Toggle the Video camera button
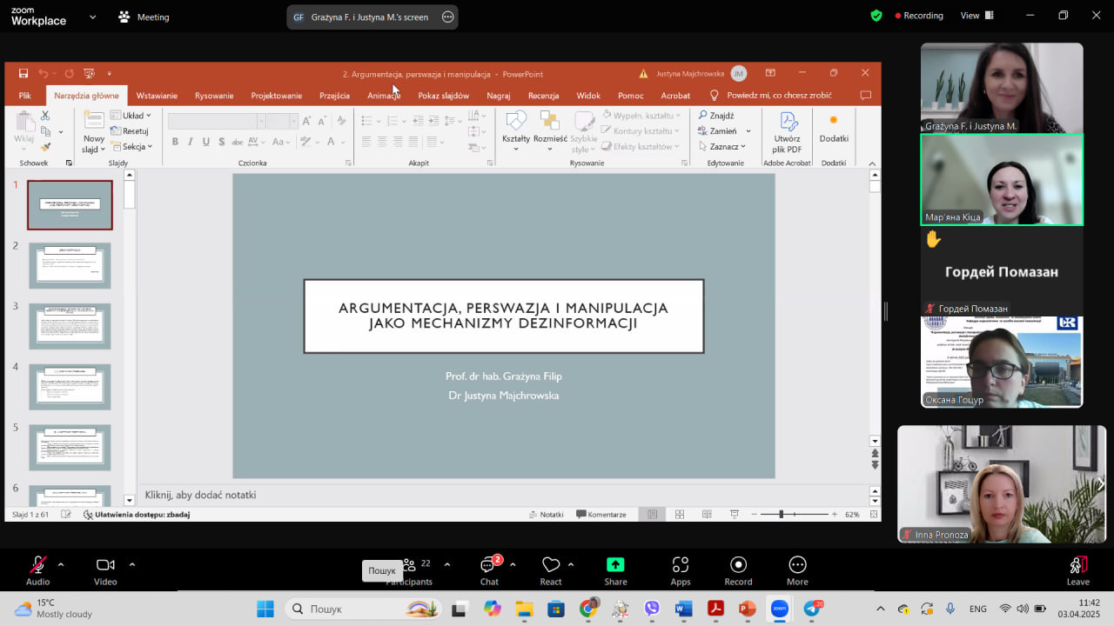The image size is (1114, 626). (105, 566)
